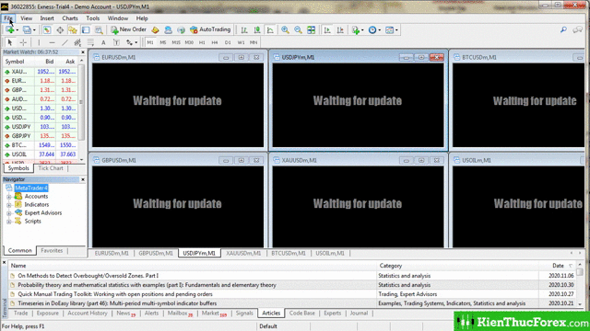Enable Auto Scroll on chart
Viewport: 590px width, 331px height.
(327, 29)
